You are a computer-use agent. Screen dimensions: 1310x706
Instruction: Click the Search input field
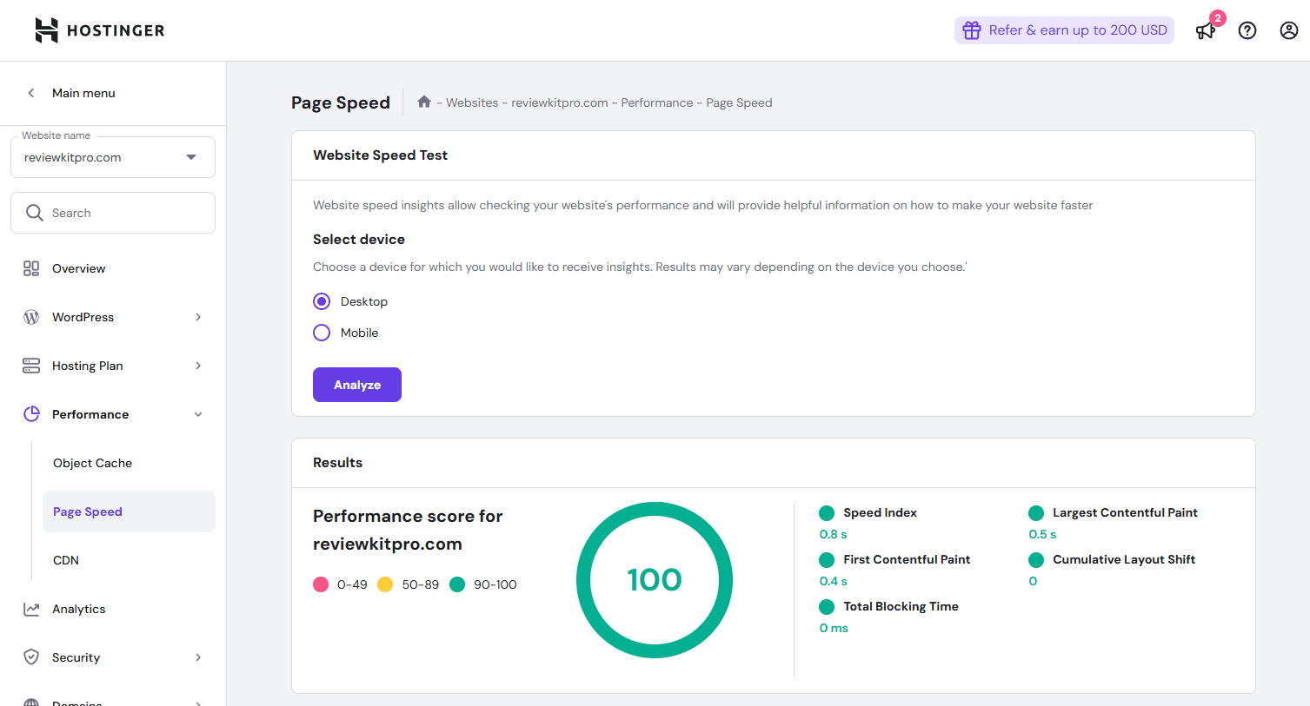pos(113,213)
